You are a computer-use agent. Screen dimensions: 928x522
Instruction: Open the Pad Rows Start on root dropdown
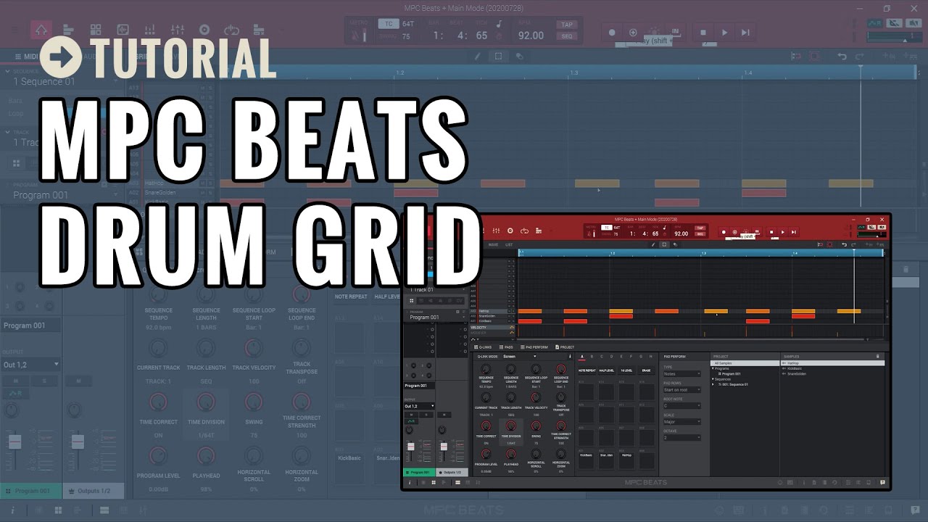click(682, 390)
